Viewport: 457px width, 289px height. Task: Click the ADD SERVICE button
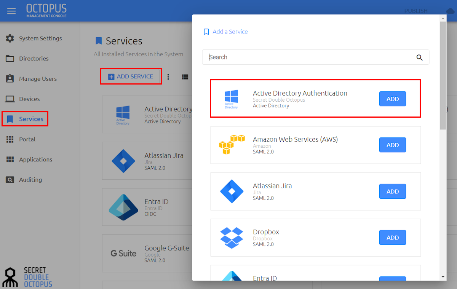coord(131,77)
